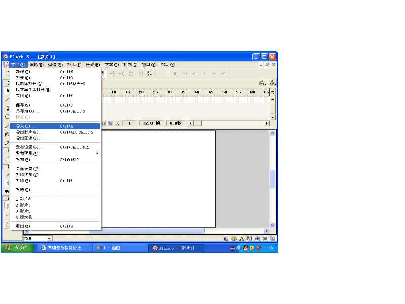
Task: Click the highlighted 导入 menu entry
Action: 55,126
